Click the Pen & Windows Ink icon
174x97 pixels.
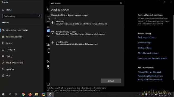3,63
